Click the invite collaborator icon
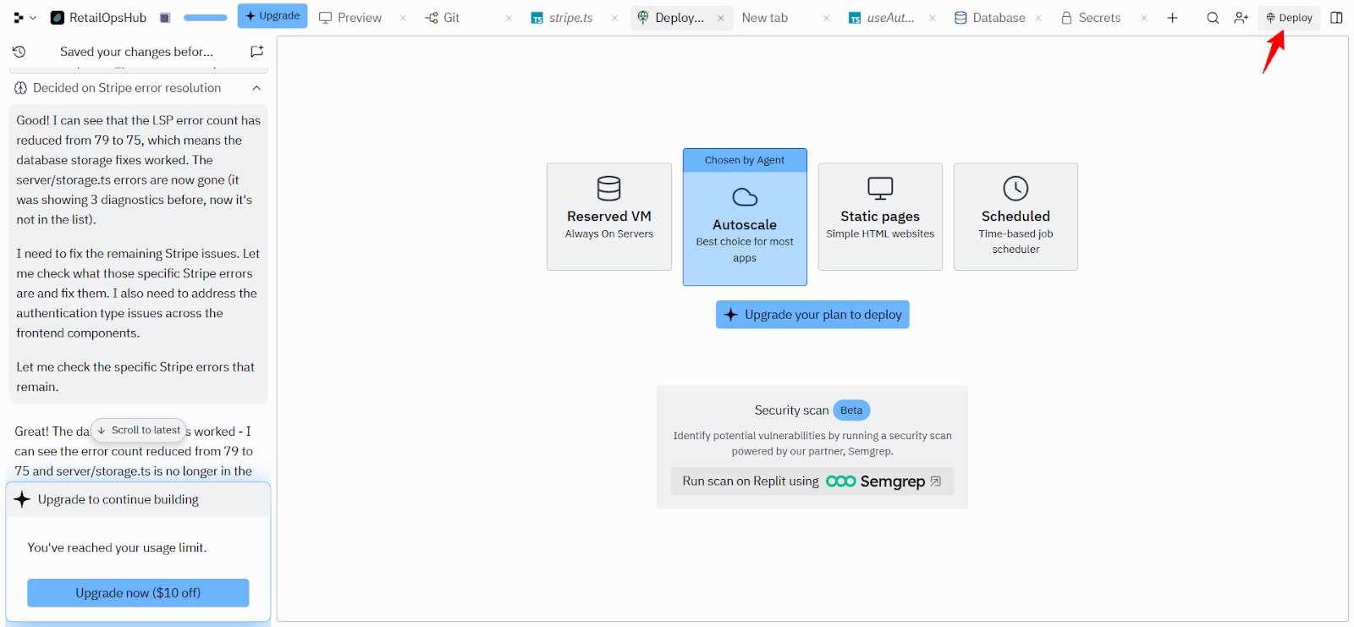The width and height of the screenshot is (1354, 627). pyautogui.click(x=1241, y=18)
